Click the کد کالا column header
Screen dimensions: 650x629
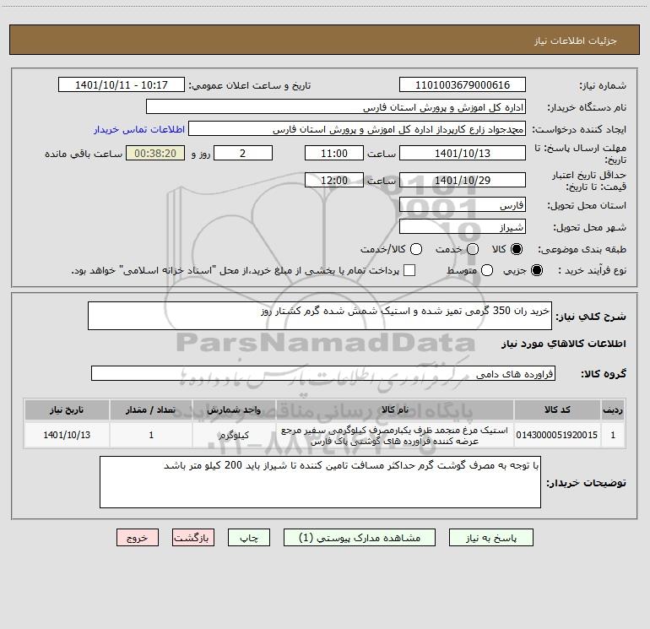pyautogui.click(x=557, y=409)
